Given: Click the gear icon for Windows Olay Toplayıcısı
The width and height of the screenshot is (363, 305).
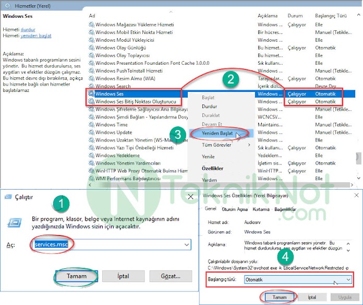Looking at the screenshot, I should coord(92,55).
